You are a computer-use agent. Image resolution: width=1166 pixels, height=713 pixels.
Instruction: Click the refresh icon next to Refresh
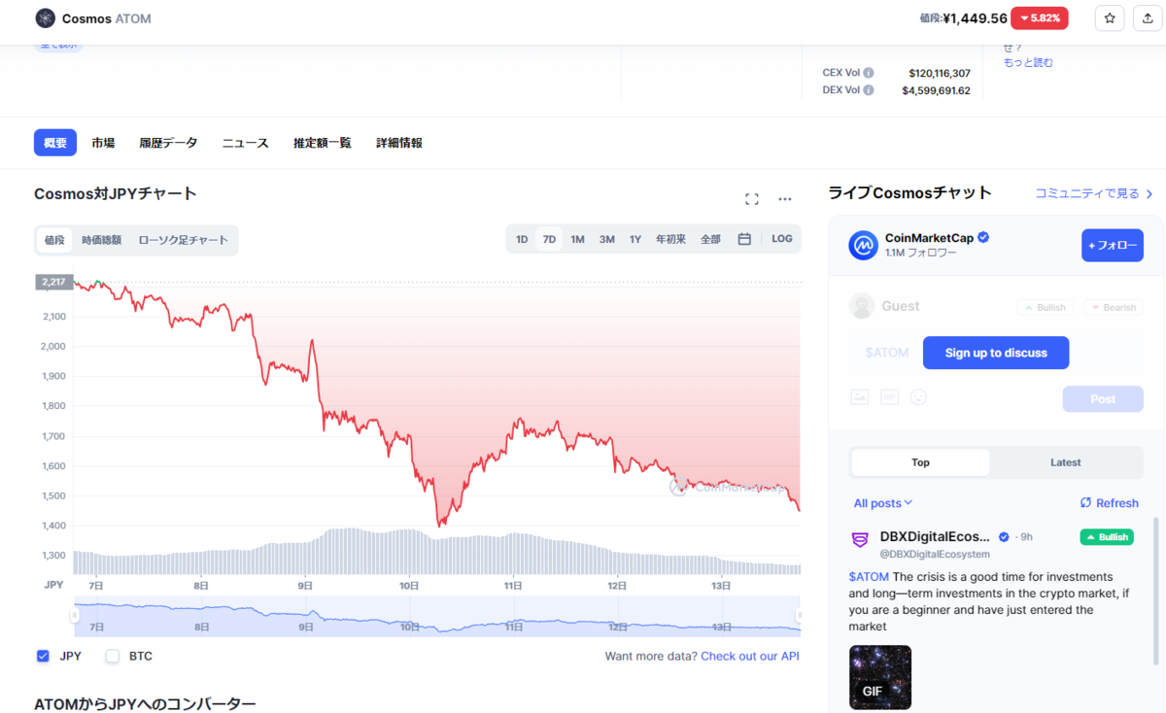click(1085, 503)
